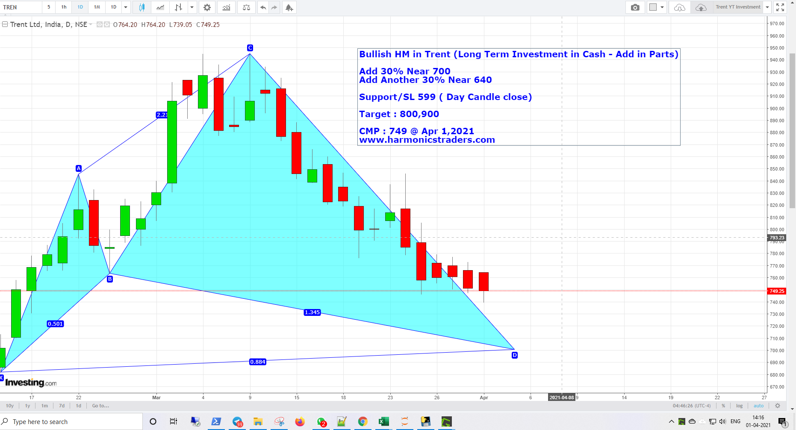796x430 pixels.
Task: Click the 10y range button
Action: [9, 406]
